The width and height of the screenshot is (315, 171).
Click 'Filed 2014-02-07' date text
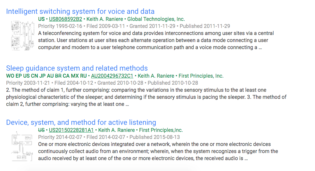click(x=106, y=137)
